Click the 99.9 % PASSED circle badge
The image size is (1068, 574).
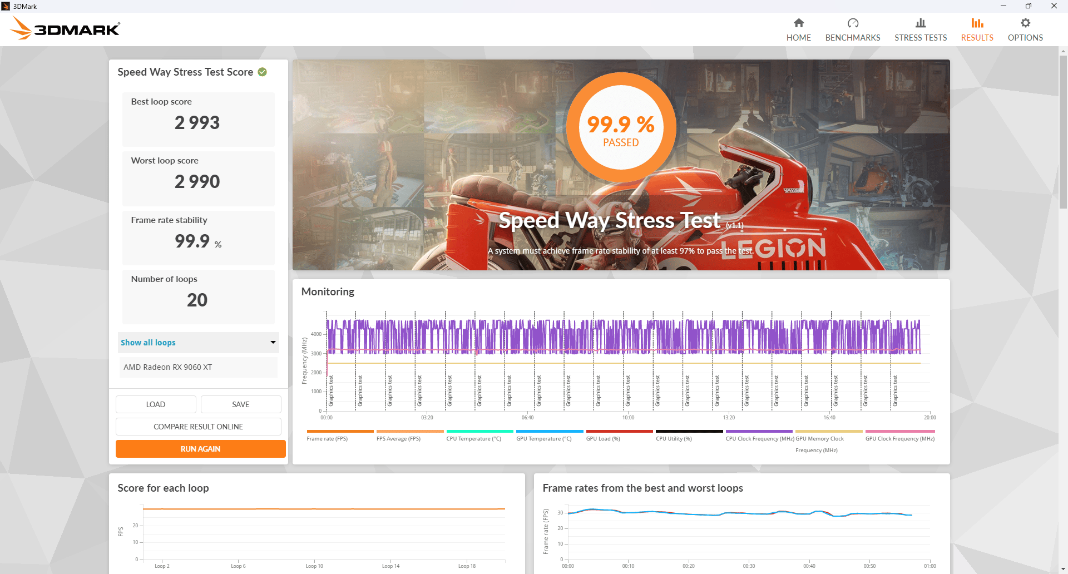[x=621, y=127]
